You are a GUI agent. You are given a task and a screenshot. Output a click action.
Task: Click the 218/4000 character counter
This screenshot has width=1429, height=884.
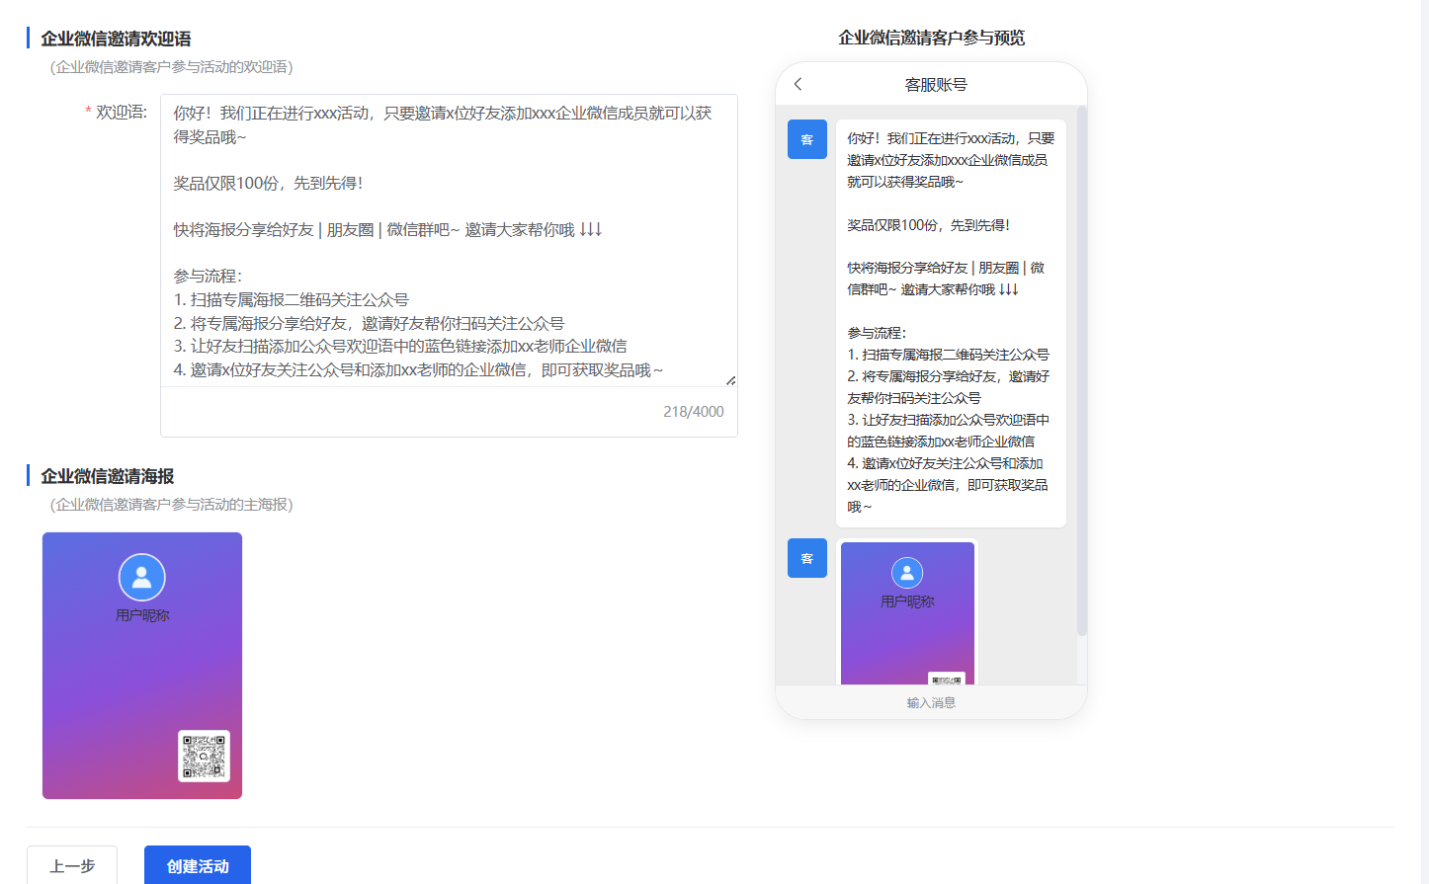point(694,412)
